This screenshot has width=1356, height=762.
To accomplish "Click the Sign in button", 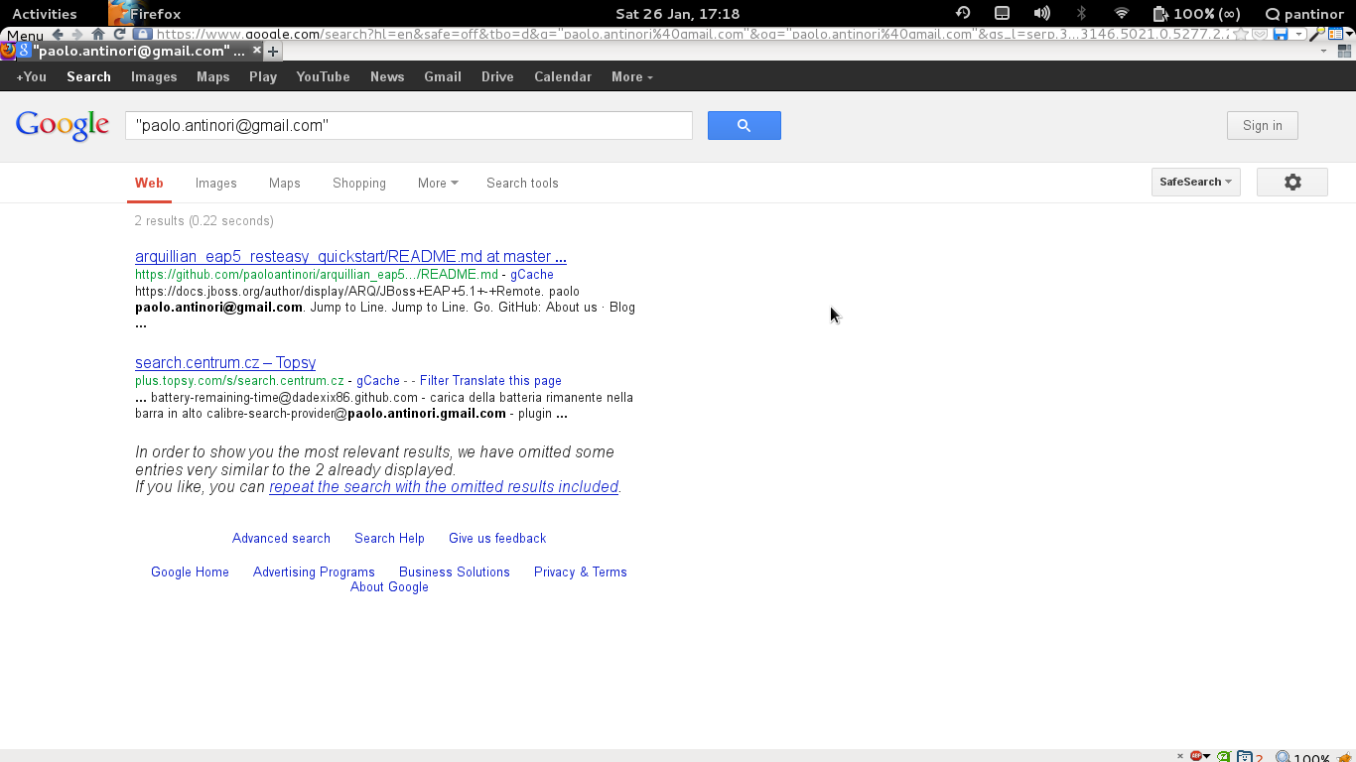I will [1263, 125].
